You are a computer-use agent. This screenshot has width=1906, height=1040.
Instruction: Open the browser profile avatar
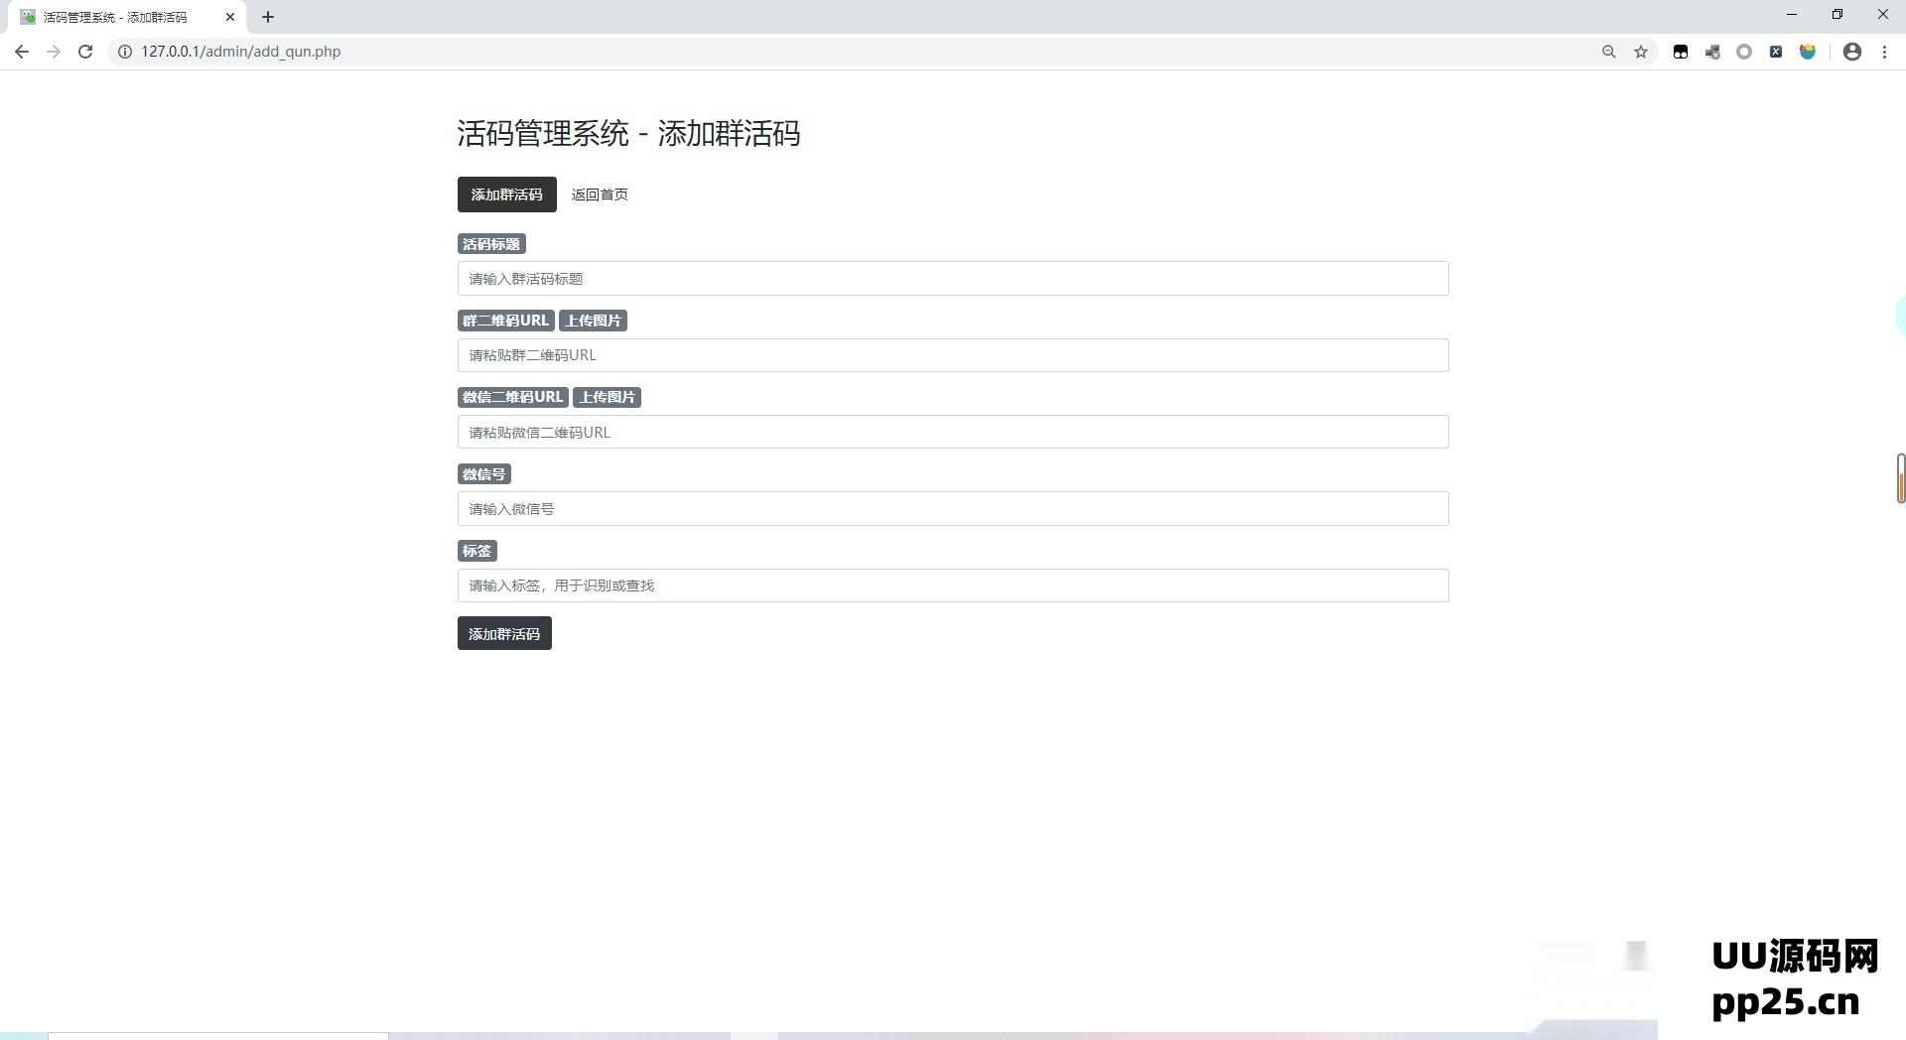1852,51
